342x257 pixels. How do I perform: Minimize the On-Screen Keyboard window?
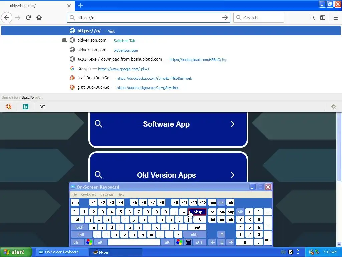pos(252,187)
